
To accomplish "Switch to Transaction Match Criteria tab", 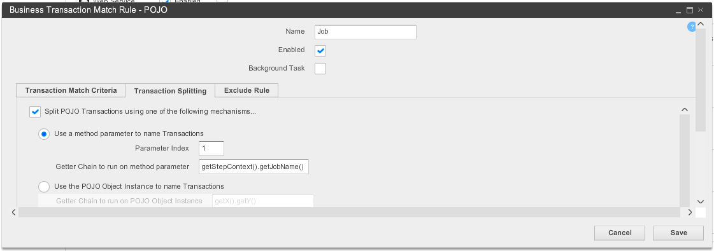I will click(71, 90).
